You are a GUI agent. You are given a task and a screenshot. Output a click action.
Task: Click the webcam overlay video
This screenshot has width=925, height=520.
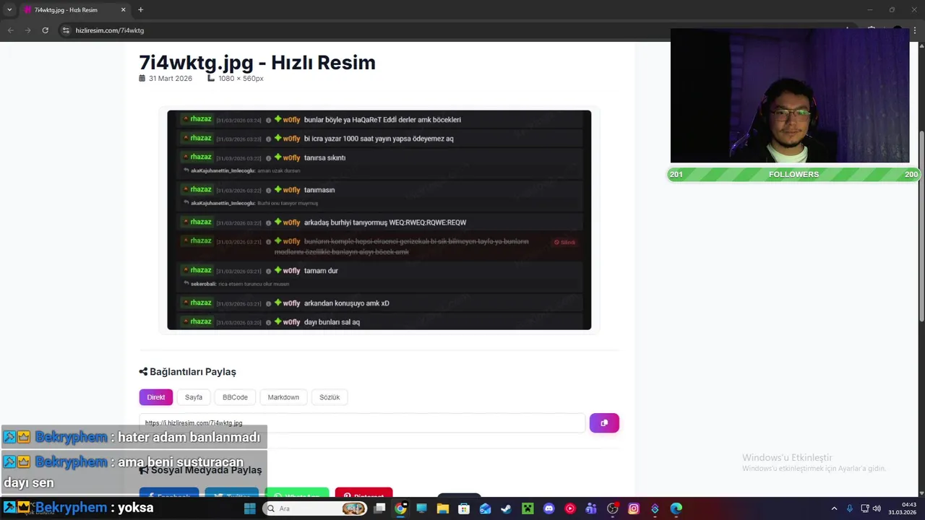tap(790, 96)
